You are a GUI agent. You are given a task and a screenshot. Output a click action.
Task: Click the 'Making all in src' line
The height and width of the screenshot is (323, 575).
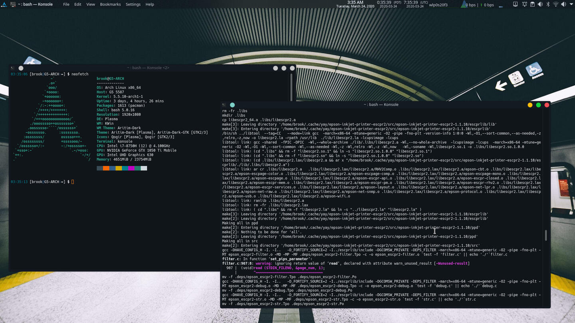pos(240,241)
